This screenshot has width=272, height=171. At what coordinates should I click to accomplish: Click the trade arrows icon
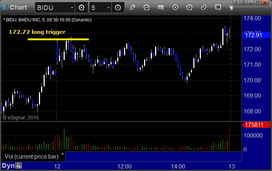(204, 7)
